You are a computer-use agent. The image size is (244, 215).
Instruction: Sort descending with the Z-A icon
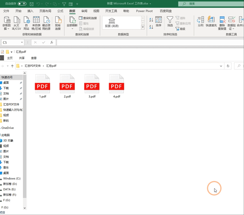(151, 27)
